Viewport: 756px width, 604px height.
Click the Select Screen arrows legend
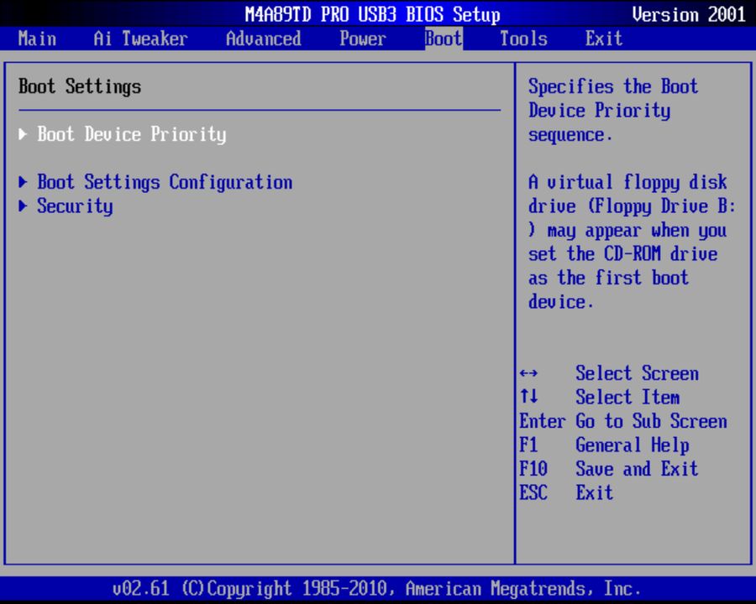coord(614,373)
